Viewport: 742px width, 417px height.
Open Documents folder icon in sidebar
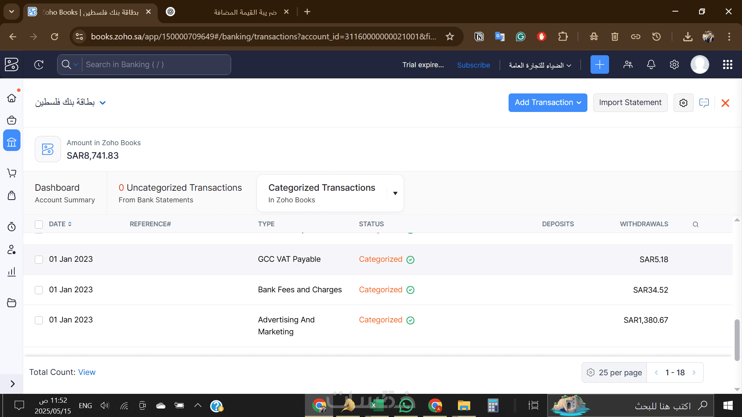point(12,303)
